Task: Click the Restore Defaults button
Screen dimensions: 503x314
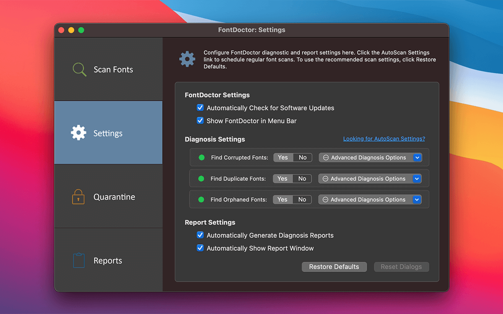Action: coord(334,267)
